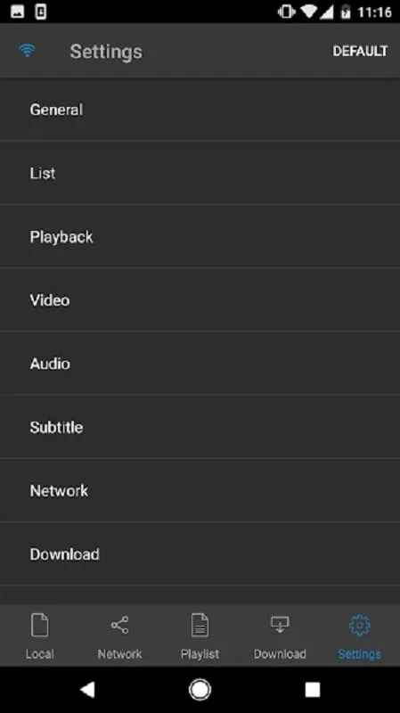Tap the blue Wi-Fi icon in header
This screenshot has height=713, width=400.
(x=28, y=51)
